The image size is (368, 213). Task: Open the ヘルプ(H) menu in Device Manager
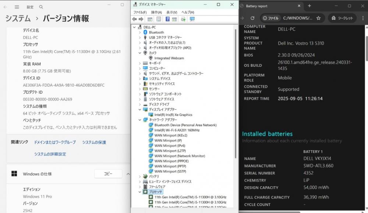[x=188, y=12]
